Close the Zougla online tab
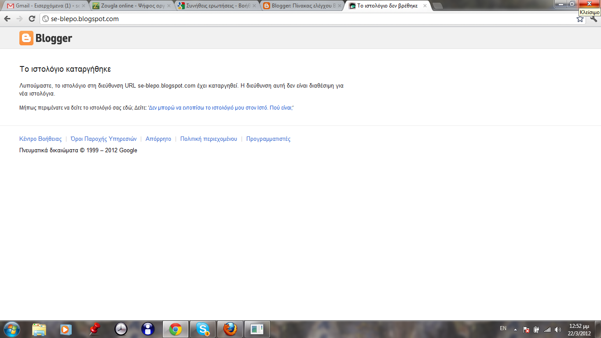 [169, 6]
